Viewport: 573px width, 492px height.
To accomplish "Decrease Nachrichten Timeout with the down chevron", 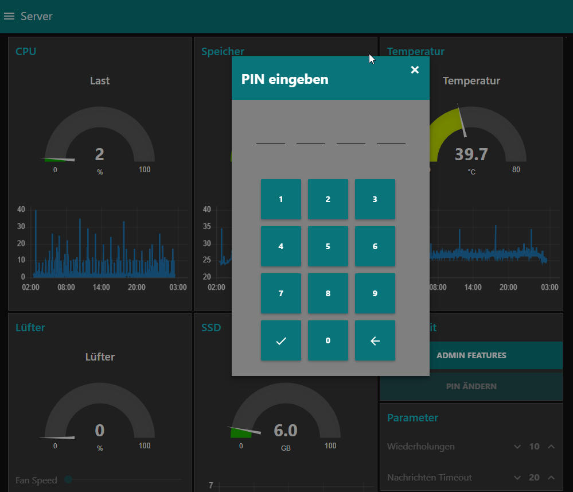I will pyautogui.click(x=518, y=477).
